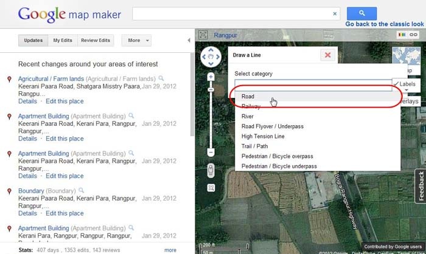The height and width of the screenshot is (254, 426).
Task: Click the pan control hand icon
Action: pos(212,58)
